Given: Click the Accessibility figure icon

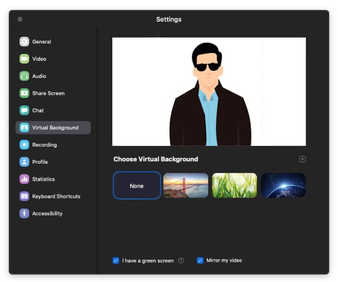Looking at the screenshot, I should point(24,213).
